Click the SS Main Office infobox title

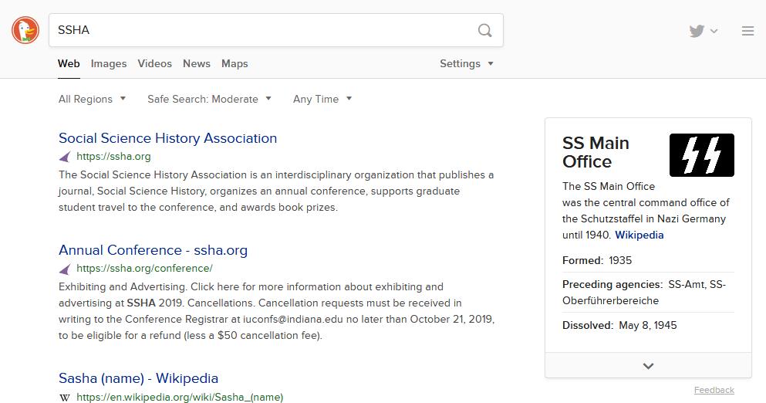point(596,152)
